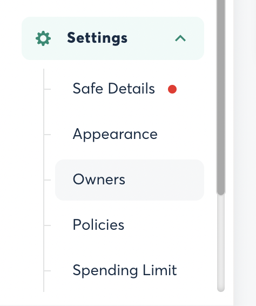256x306 pixels.
Task: Click the tree branch tick beside Owners
Action: coord(48,180)
